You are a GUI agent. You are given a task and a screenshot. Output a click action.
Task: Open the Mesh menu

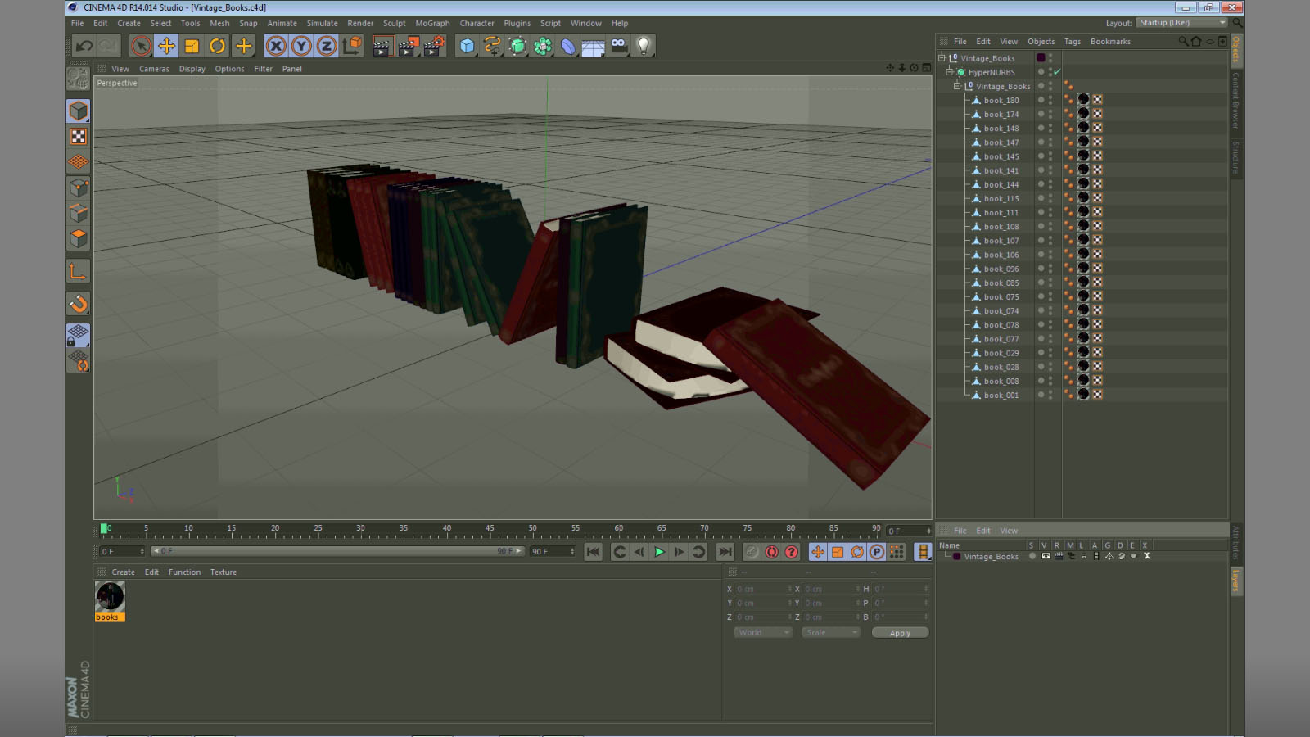coord(219,23)
